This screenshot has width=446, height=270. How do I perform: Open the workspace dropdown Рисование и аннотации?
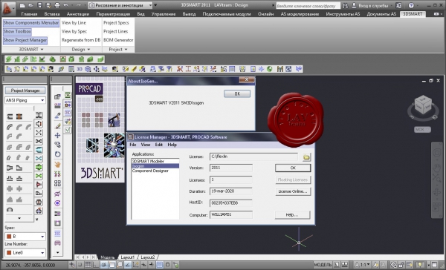pos(120,5)
